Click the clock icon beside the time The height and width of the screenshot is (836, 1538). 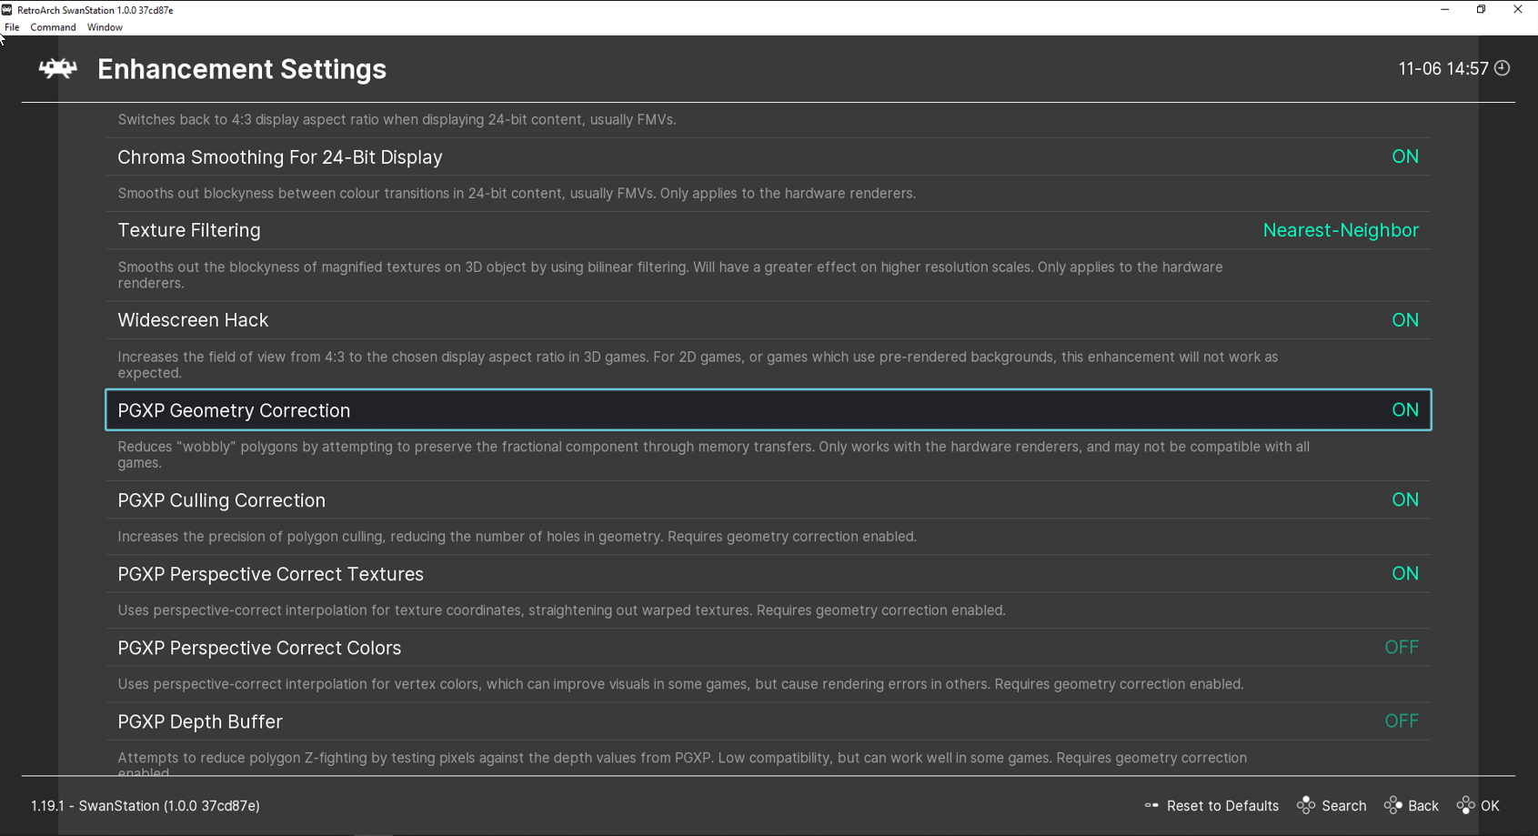coord(1503,68)
